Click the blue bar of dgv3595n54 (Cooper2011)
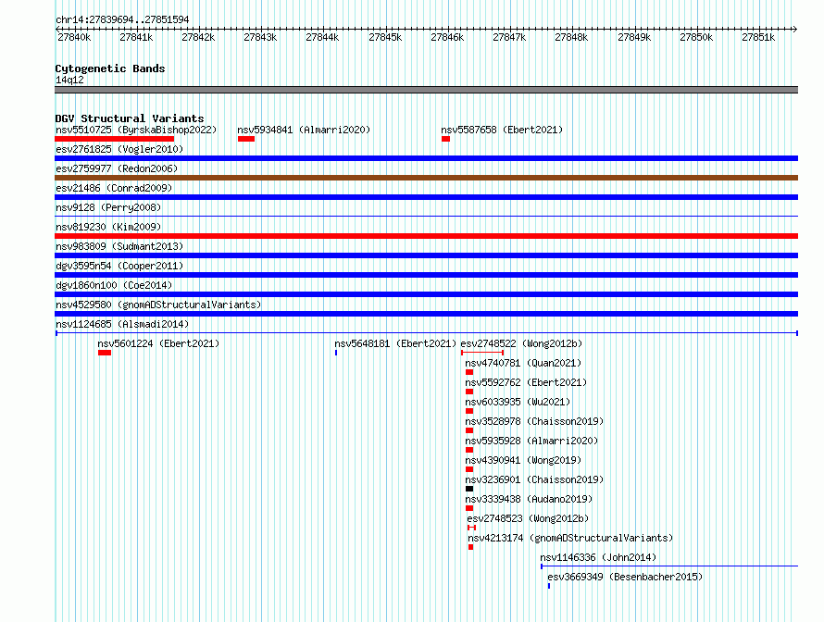Viewport: 824px width, 622px height. tap(426, 275)
